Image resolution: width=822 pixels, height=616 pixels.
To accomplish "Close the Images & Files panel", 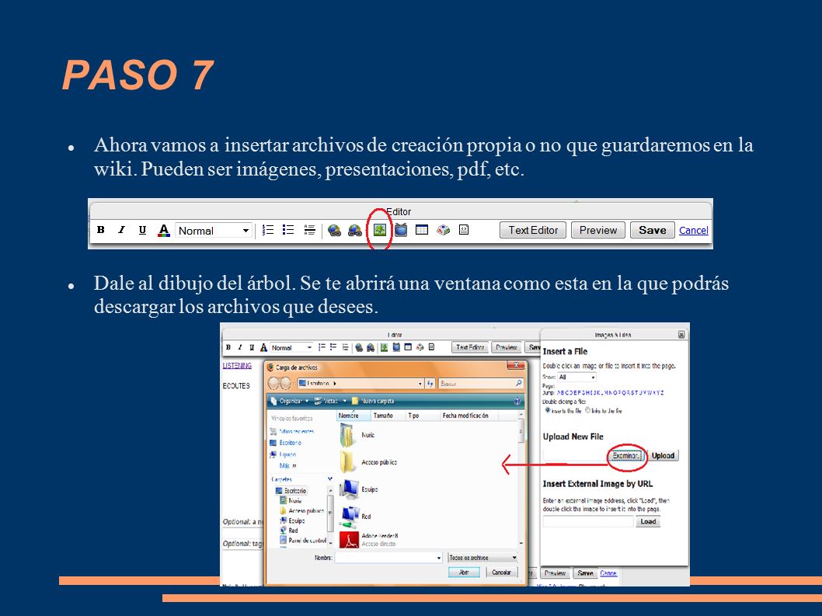I will pyautogui.click(x=681, y=335).
